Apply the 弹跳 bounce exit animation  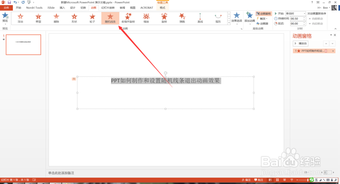(x=182, y=18)
